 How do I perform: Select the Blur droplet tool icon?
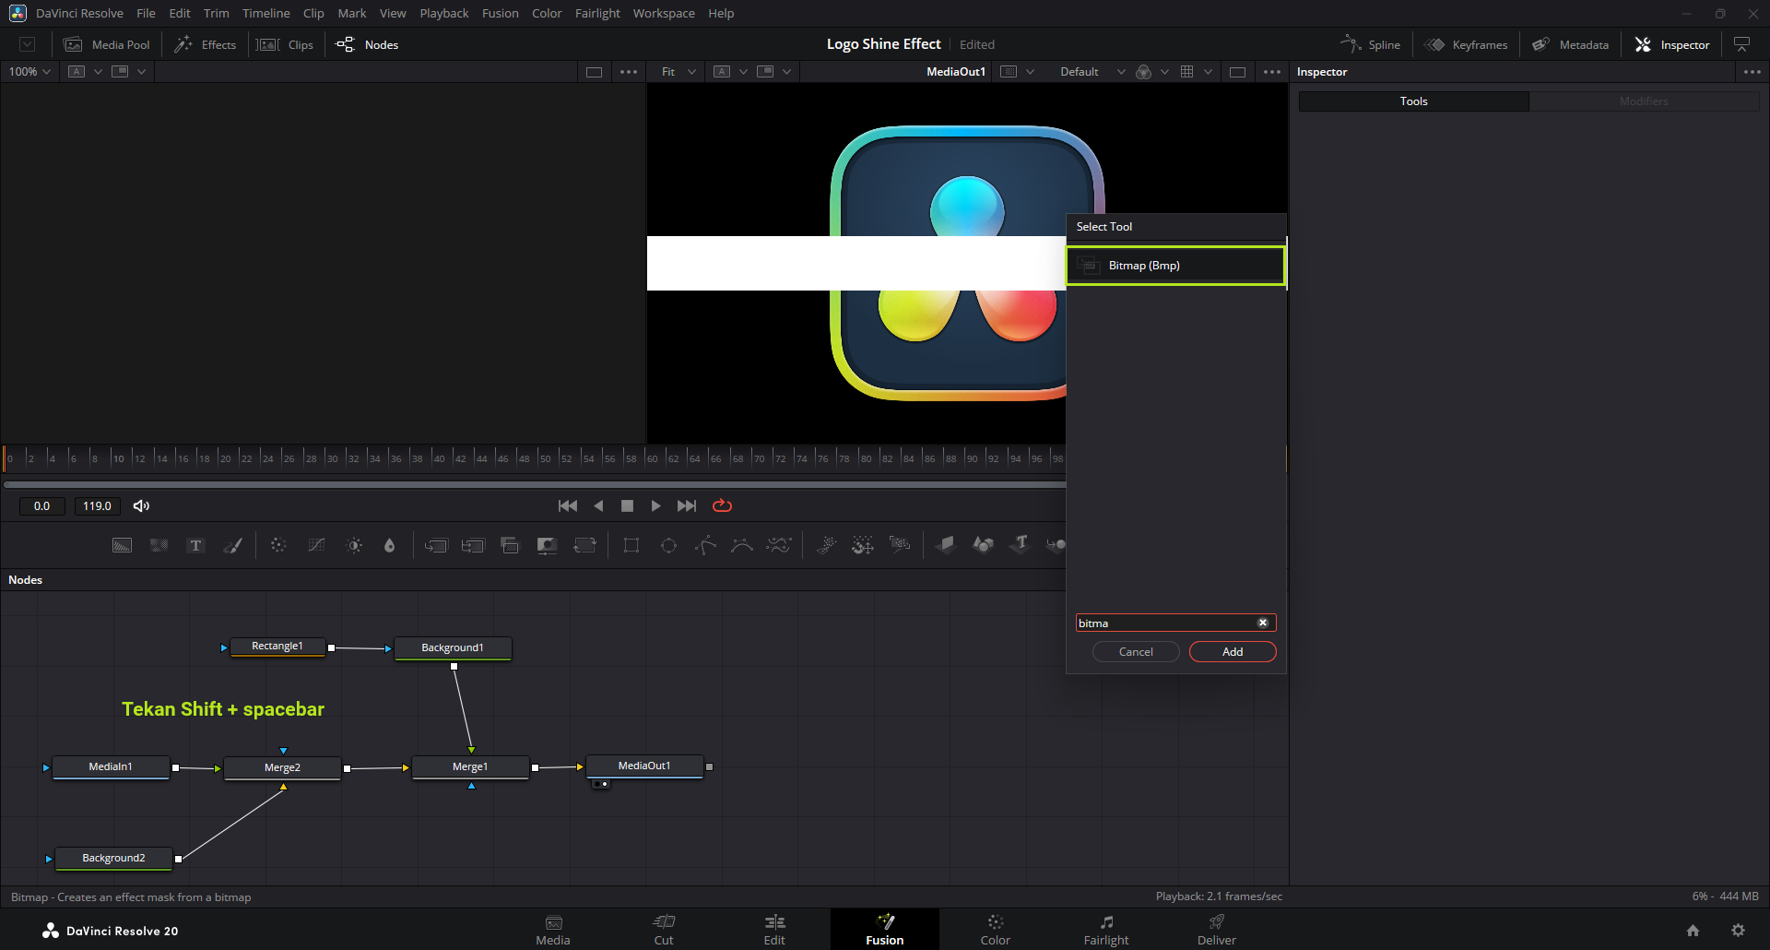[x=389, y=546]
